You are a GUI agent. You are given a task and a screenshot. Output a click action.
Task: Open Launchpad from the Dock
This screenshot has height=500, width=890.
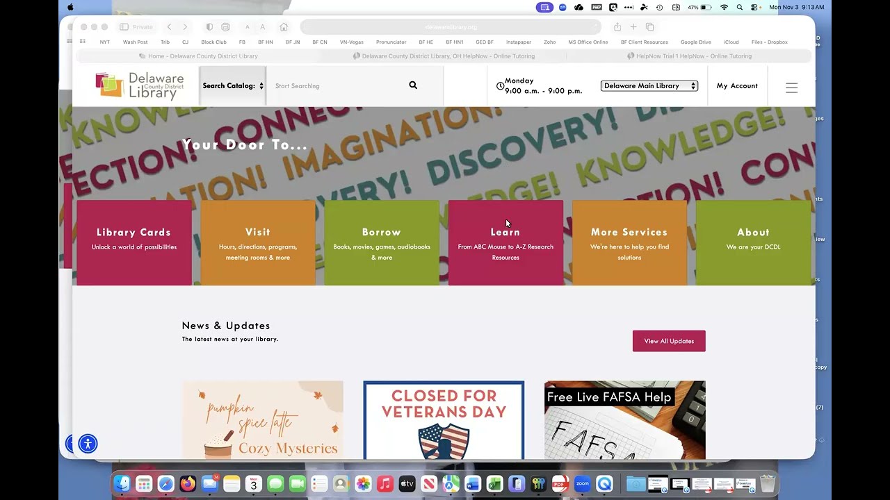click(144, 483)
